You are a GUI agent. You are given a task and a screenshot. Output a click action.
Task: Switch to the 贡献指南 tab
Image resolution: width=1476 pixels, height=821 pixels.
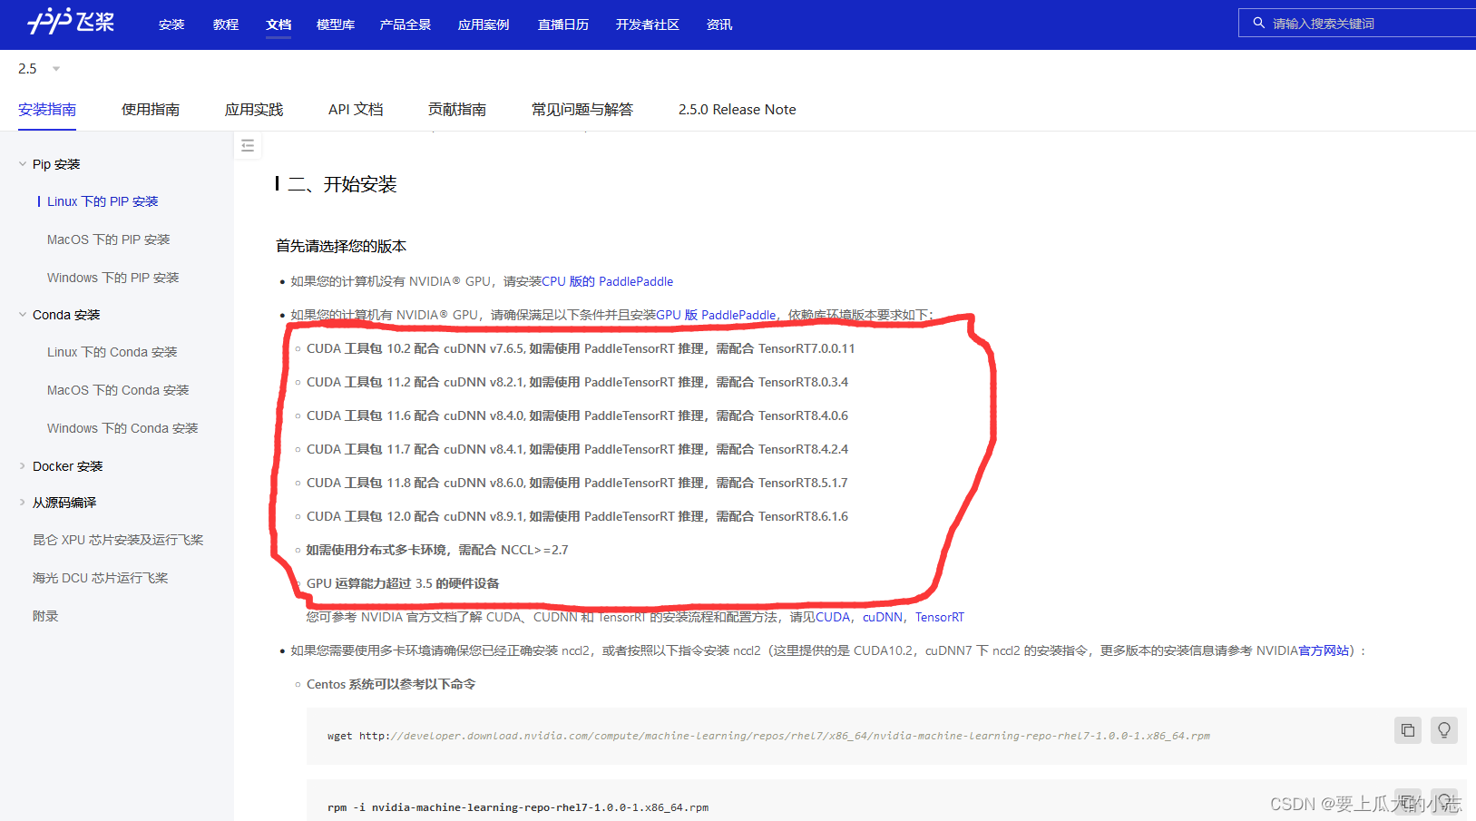point(457,110)
